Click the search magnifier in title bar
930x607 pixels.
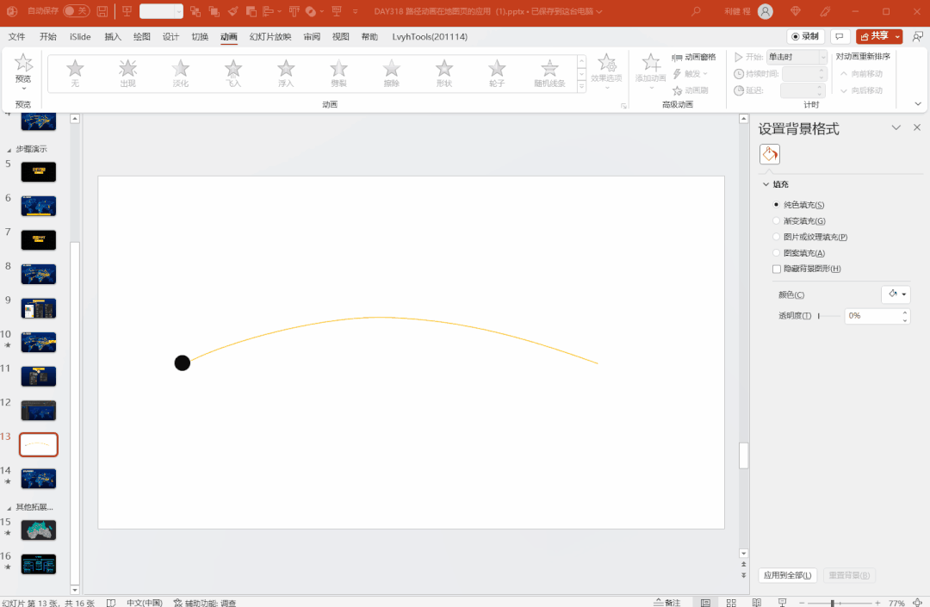coord(696,11)
